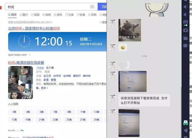
Task: Click the play button on the drama poster
Action: pyautogui.click(x=20, y=83)
